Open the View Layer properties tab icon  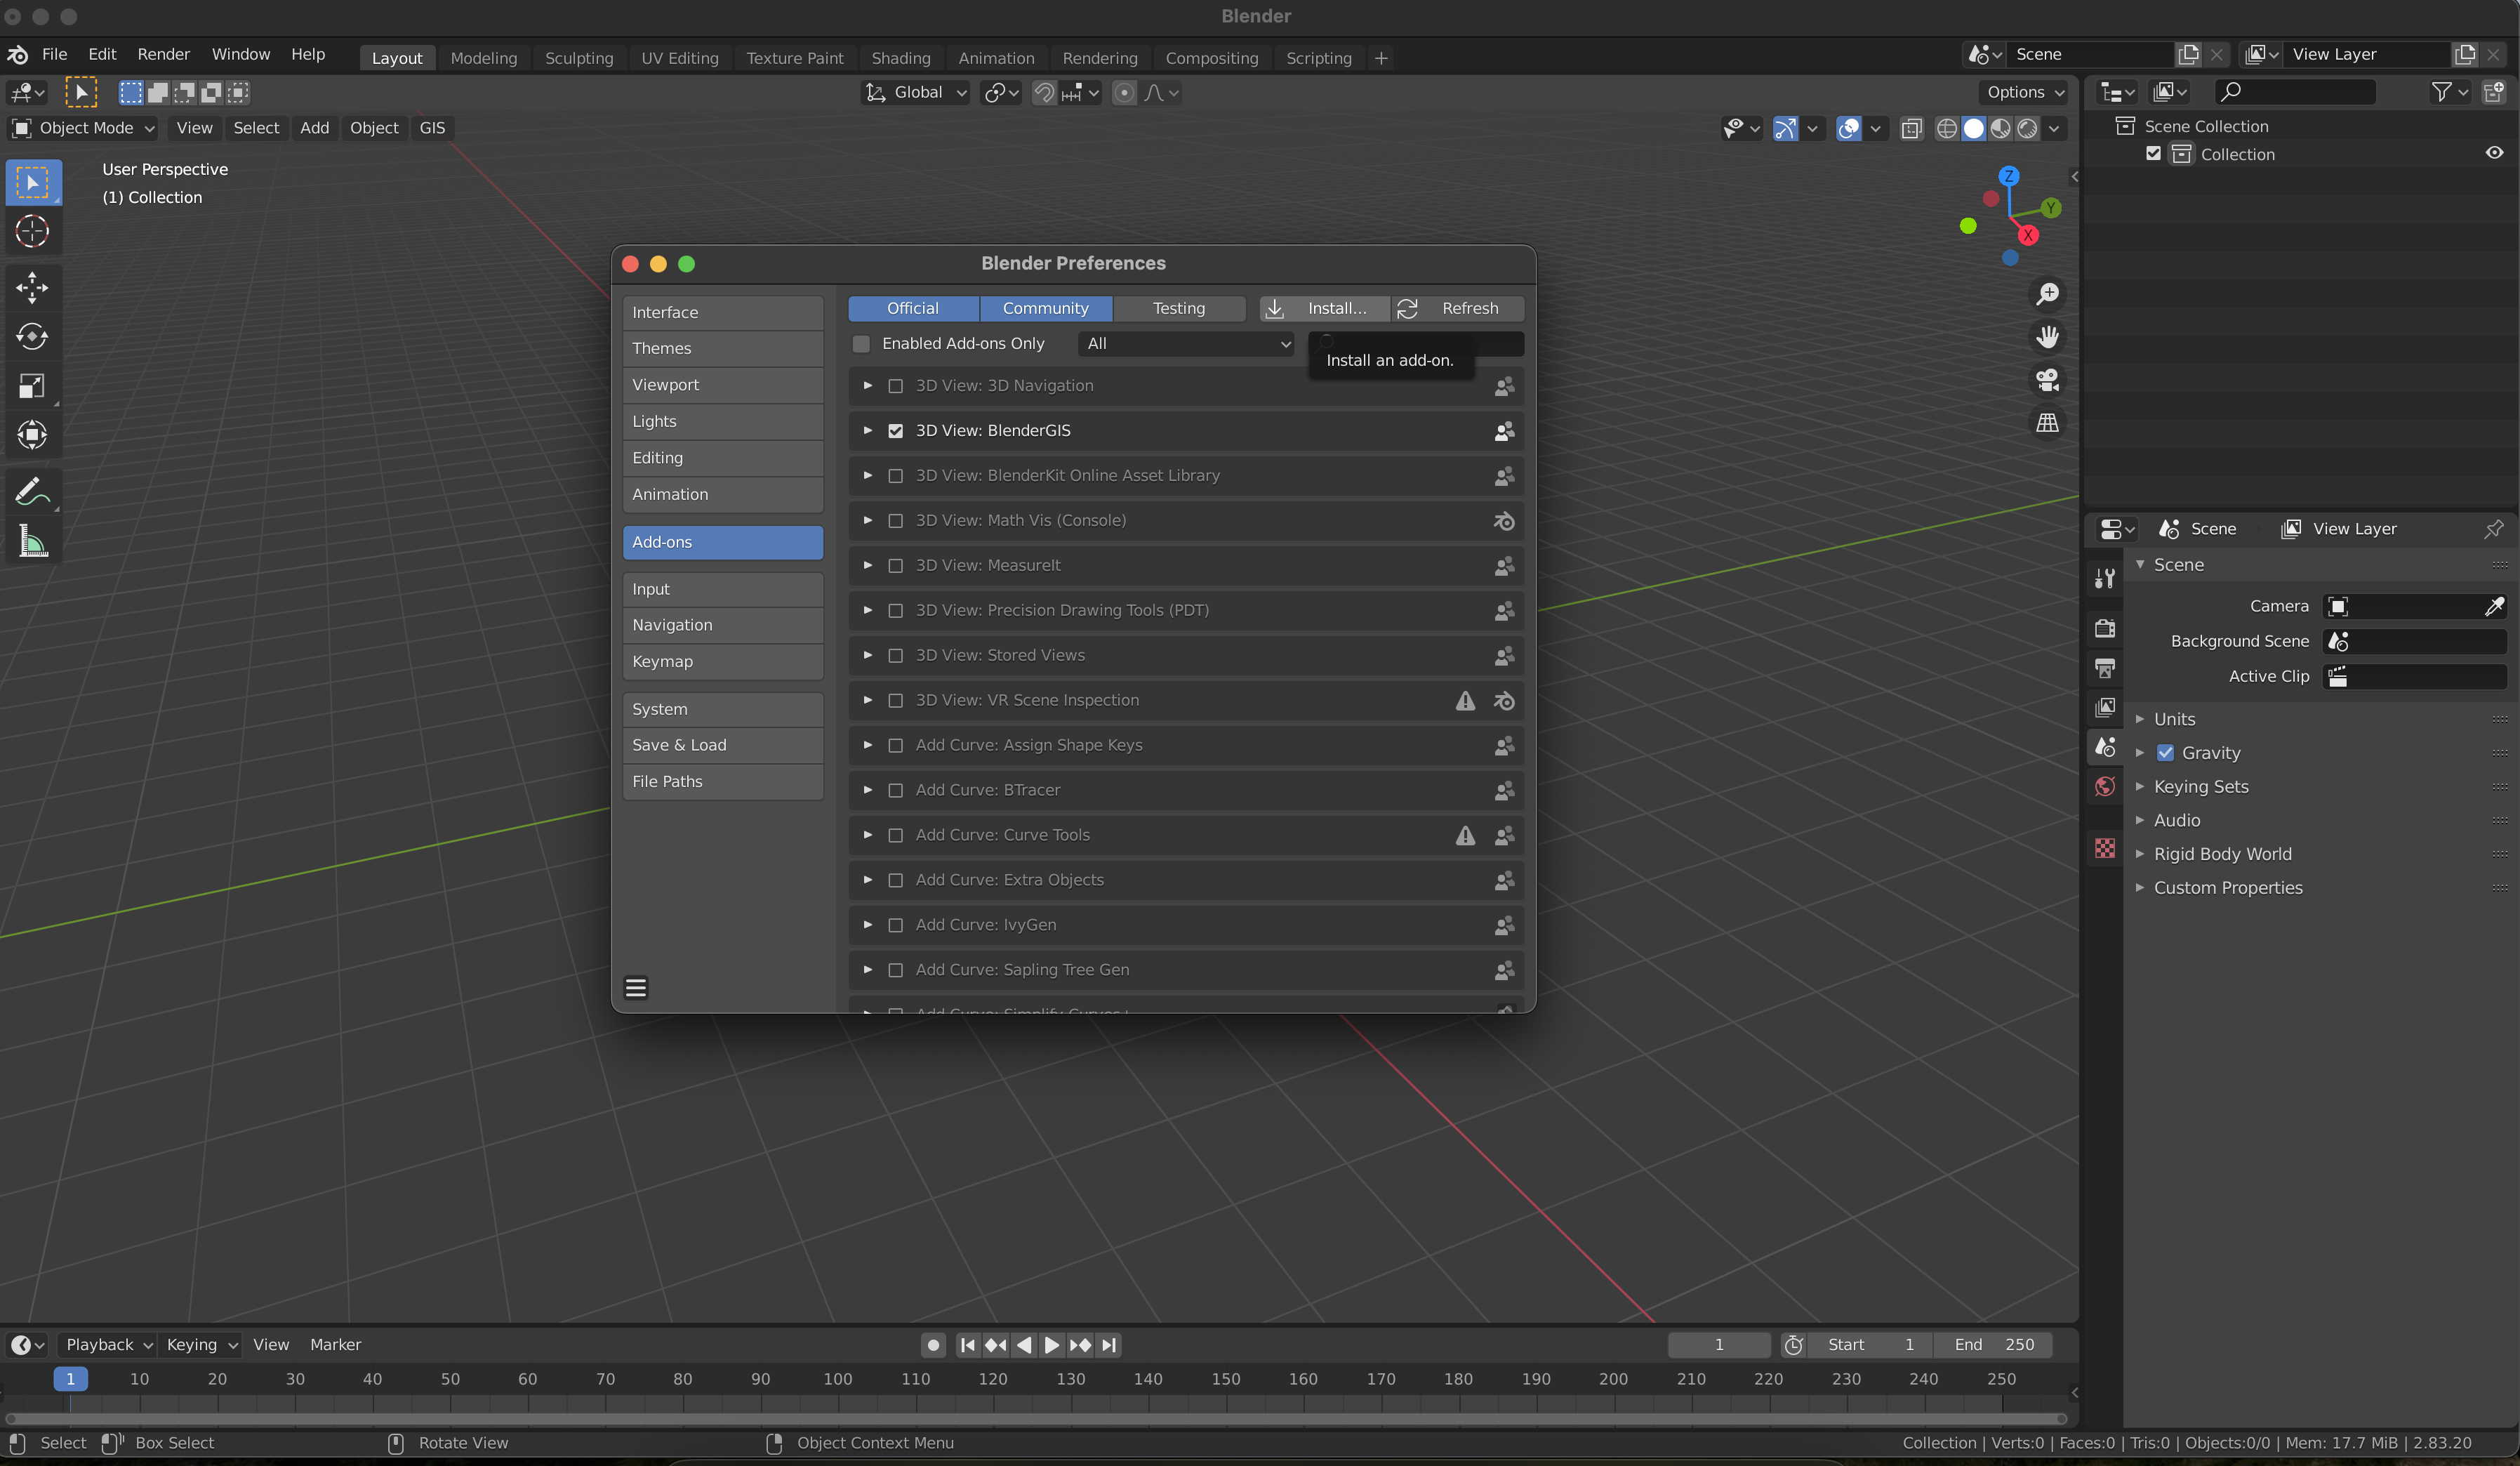[x=2105, y=707]
